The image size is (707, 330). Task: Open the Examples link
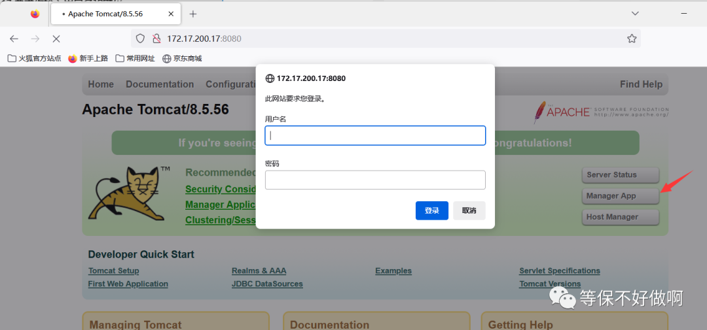(393, 271)
